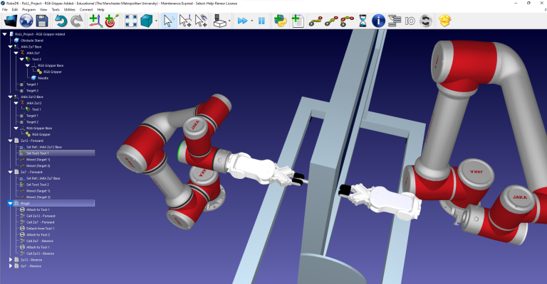Click the grey circular arrows icon

[426, 21]
